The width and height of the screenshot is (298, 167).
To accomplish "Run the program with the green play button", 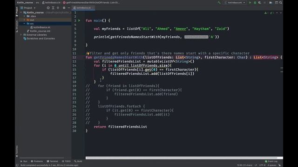I will 250,3.
